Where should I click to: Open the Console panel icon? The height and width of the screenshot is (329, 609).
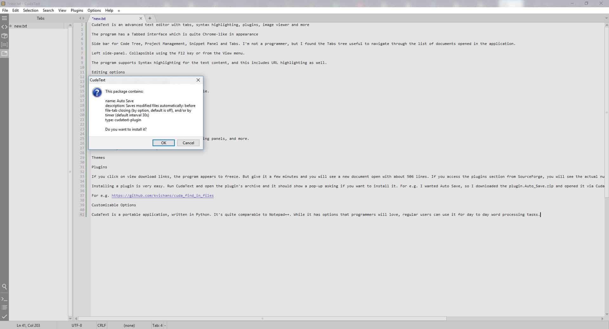tap(4, 299)
